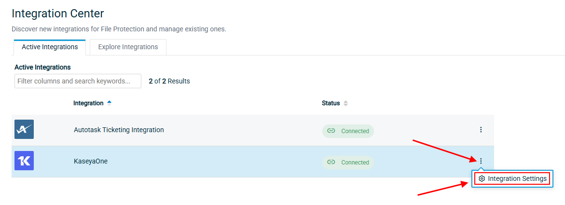Open the Autotask row three-dot menu
This screenshot has width=565, height=205.
(x=481, y=130)
